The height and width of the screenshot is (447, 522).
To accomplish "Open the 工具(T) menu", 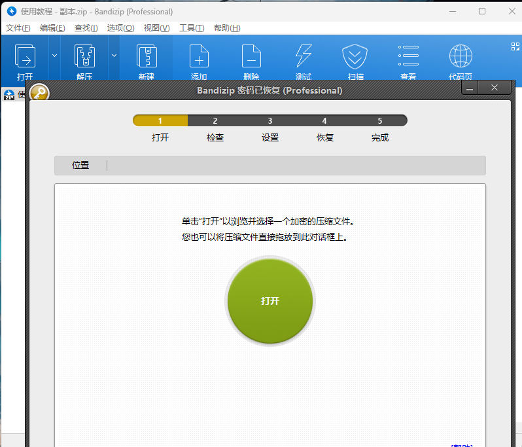I will 192,28.
